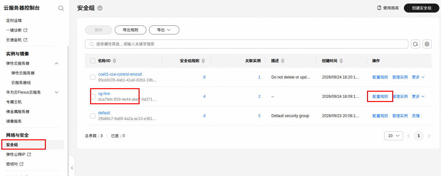Image resolution: width=441 pixels, height=176 pixels.
Task: Open the console search magnifier icon
Action: (x=61, y=8)
